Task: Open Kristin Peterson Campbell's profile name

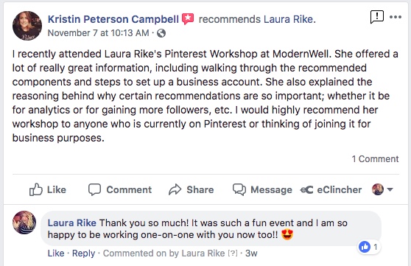Action: 113,19
